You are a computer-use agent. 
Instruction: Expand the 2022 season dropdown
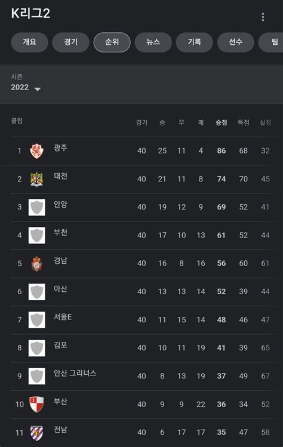(26, 88)
